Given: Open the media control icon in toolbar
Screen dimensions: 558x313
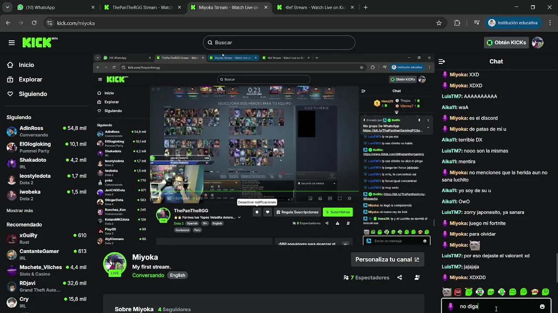Looking at the screenshot, I should click(x=477, y=23).
